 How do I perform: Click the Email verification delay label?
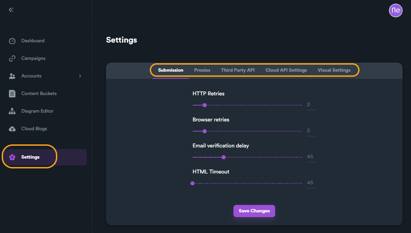coord(221,146)
